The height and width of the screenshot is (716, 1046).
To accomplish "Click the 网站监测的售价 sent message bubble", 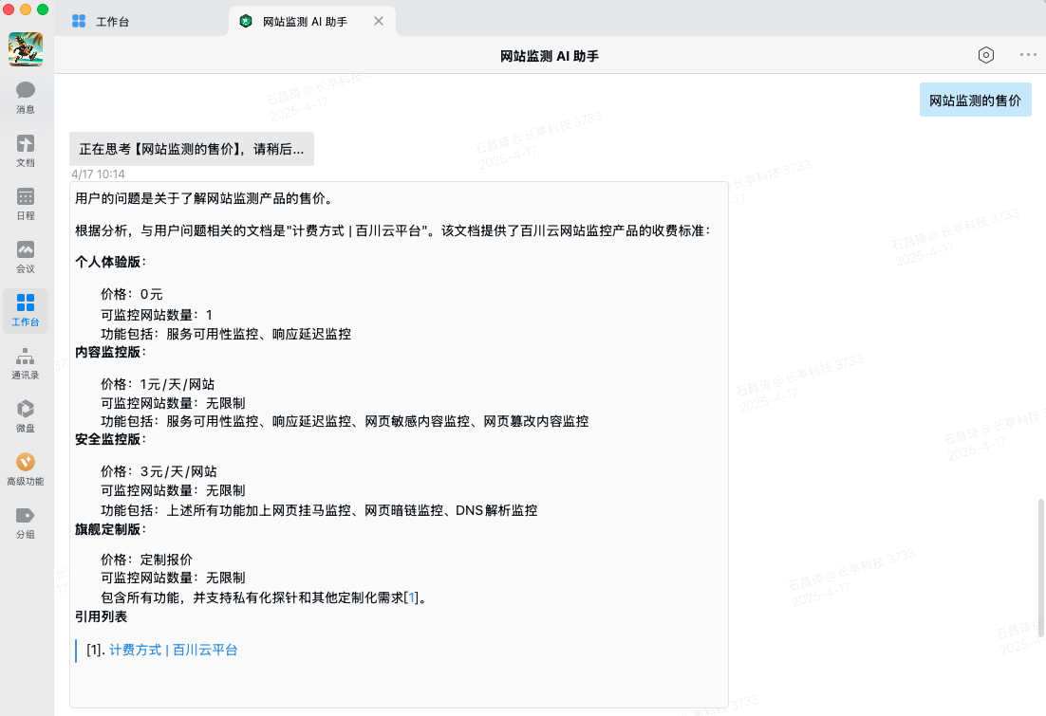I will 975,101.
